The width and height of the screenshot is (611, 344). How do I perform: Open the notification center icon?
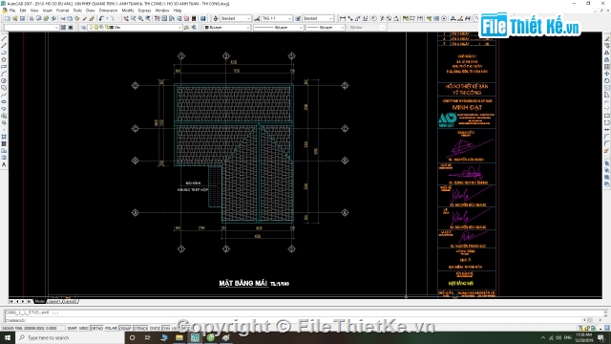point(600,337)
